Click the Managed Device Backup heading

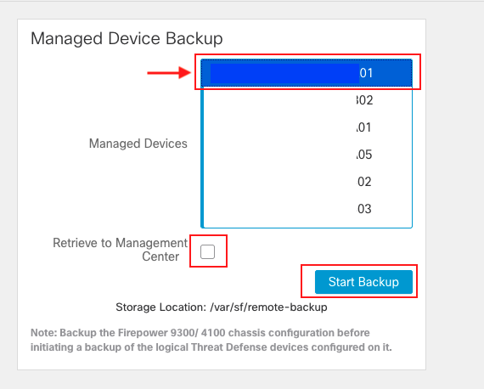pos(127,38)
